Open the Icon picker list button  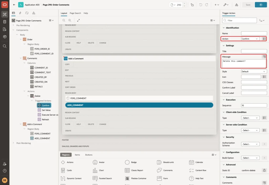(264, 77)
